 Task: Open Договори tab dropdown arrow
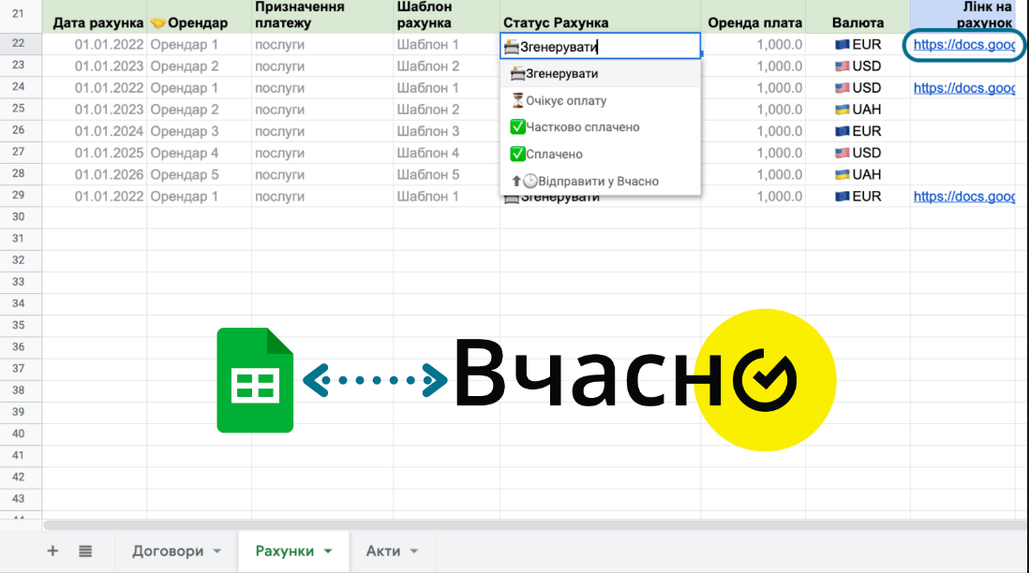coord(217,551)
